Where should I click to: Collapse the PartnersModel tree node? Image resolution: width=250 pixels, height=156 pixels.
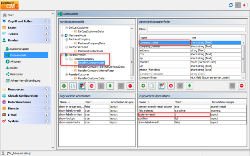click(62, 35)
